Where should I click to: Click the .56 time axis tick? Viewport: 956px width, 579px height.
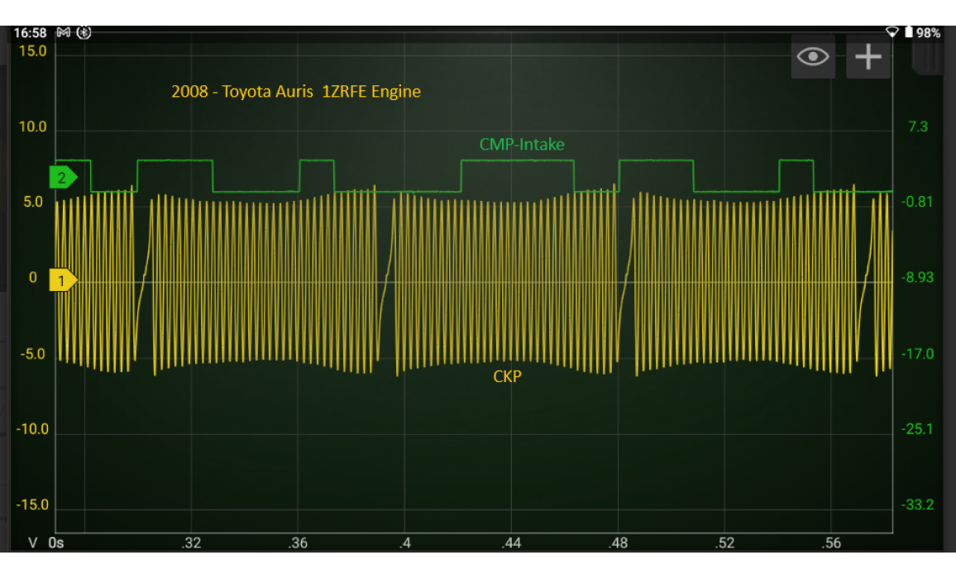point(831,543)
